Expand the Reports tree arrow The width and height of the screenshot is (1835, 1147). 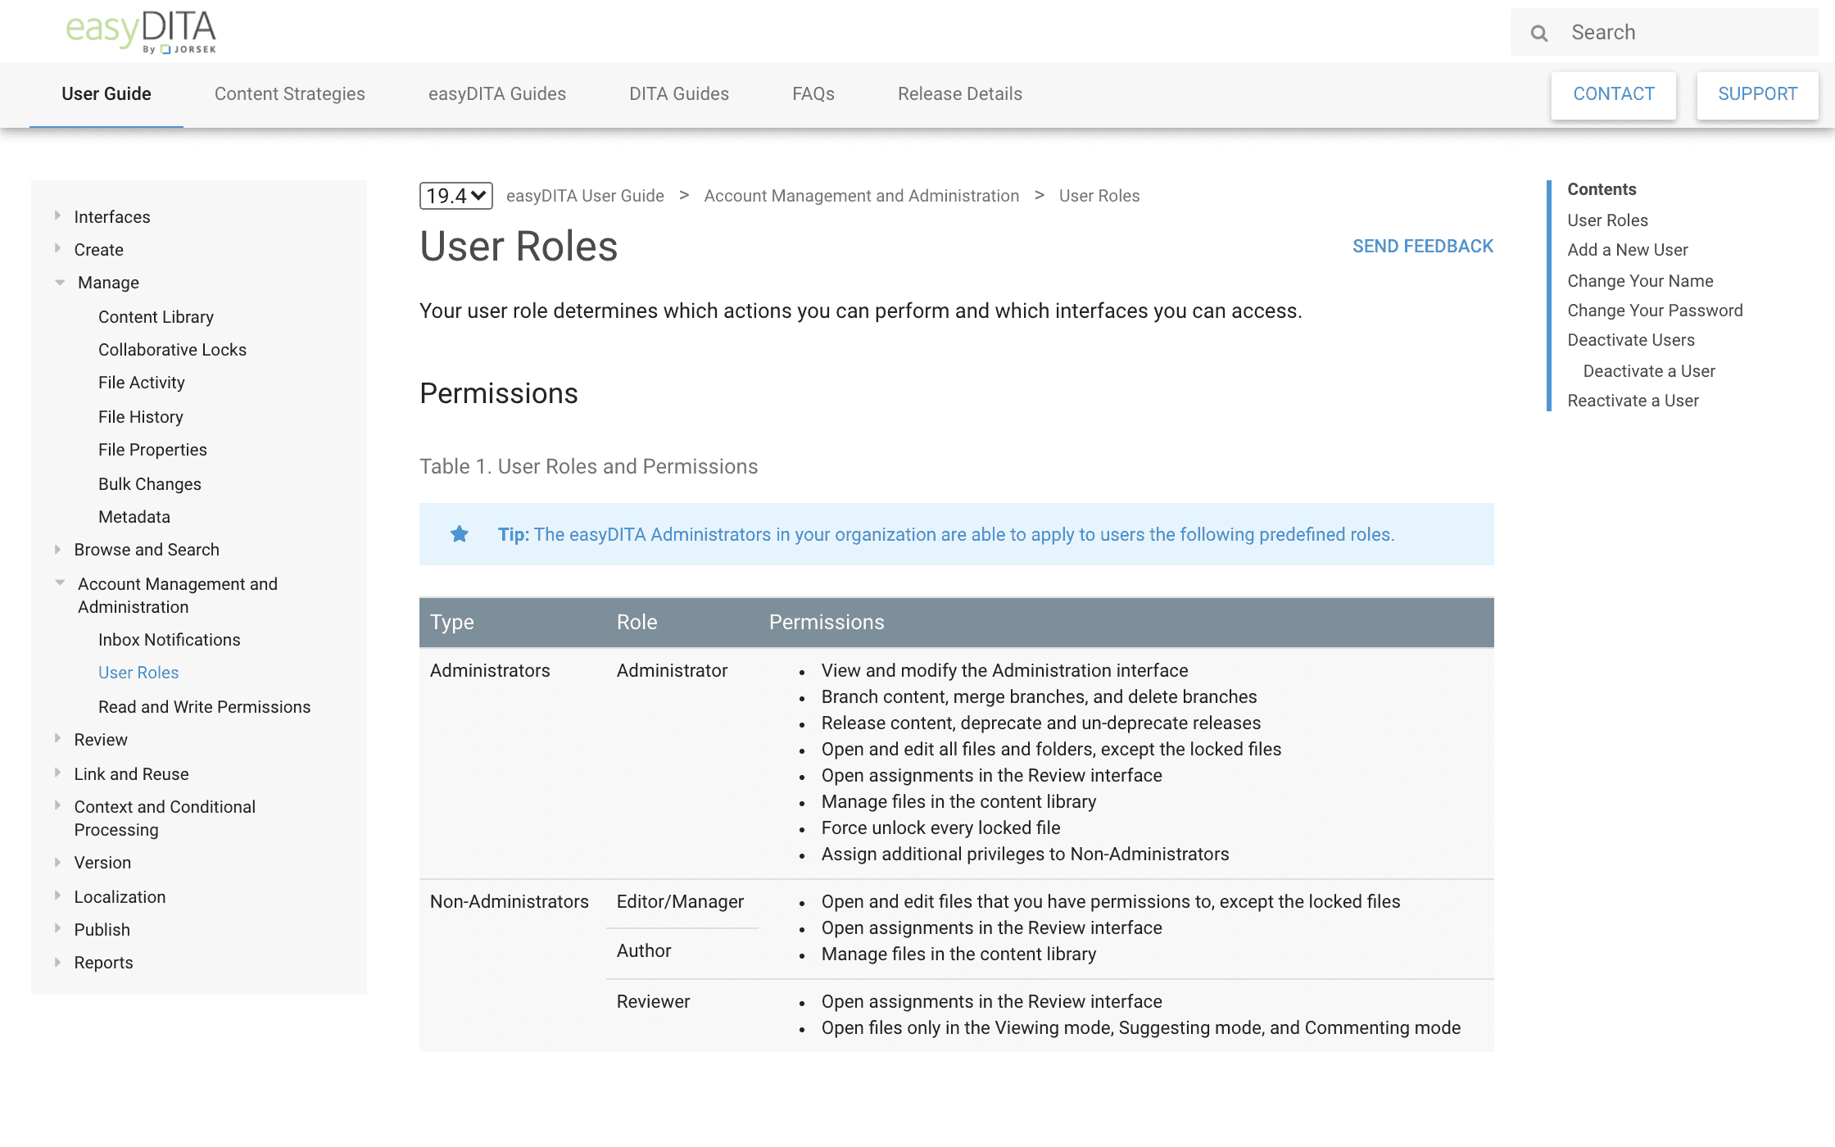coord(57,962)
